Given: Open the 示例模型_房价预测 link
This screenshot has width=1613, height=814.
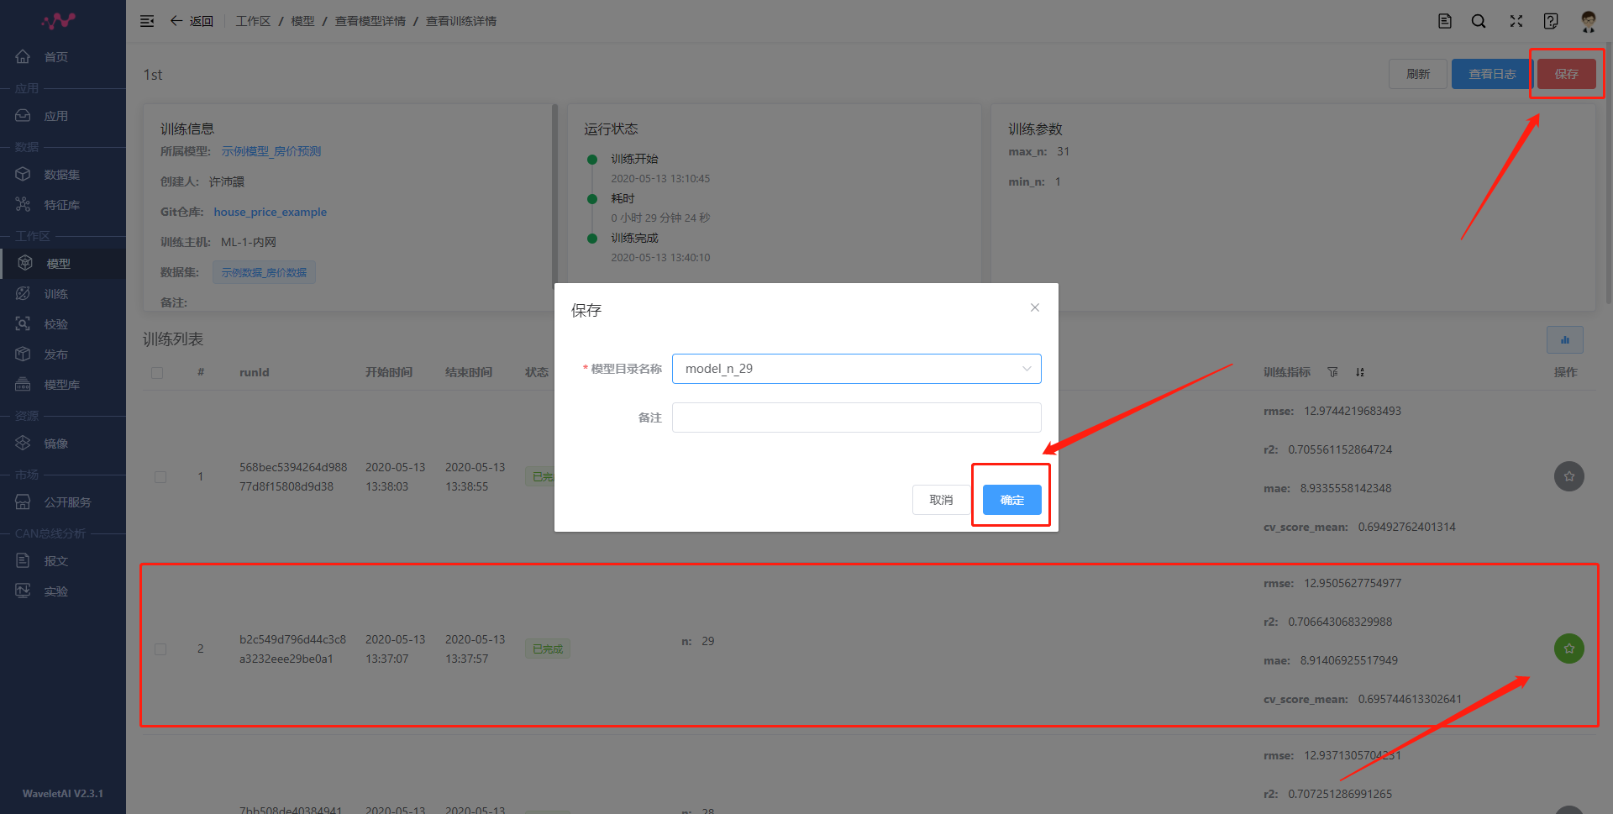Looking at the screenshot, I should click(271, 151).
